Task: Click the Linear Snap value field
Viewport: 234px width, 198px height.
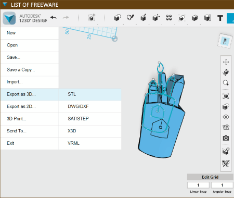Action: tap(198, 185)
